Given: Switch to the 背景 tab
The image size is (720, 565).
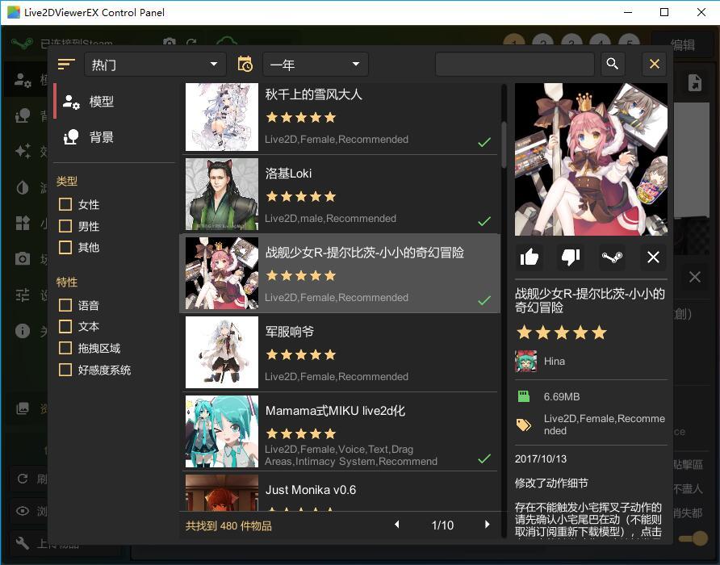Looking at the screenshot, I should 101,137.
